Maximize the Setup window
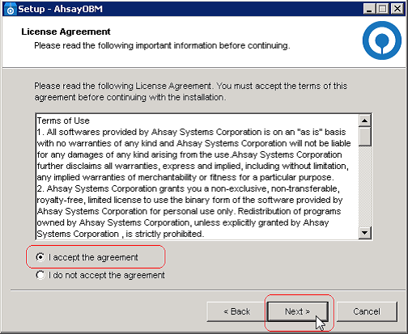The image size is (408, 334). (x=383, y=9)
